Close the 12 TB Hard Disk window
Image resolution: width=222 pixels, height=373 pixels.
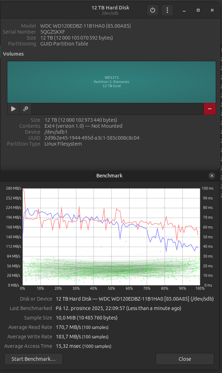(212, 10)
